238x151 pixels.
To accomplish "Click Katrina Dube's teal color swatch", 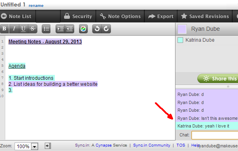I will (x=180, y=40).
